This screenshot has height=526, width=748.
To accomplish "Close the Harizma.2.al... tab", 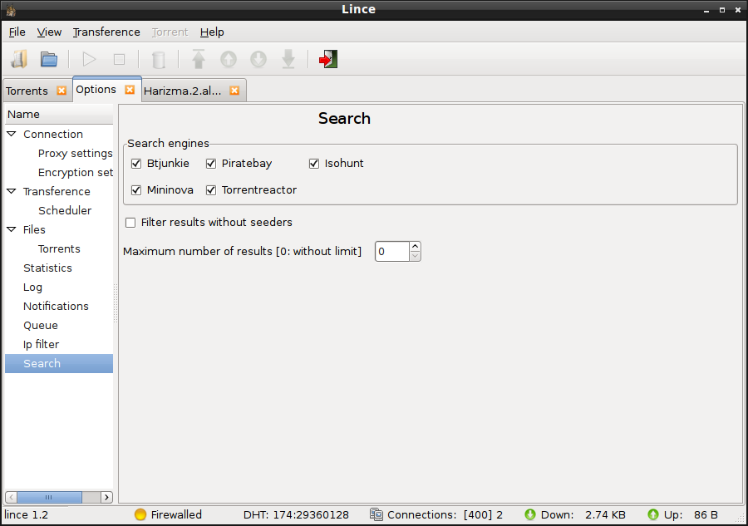I will pos(234,91).
